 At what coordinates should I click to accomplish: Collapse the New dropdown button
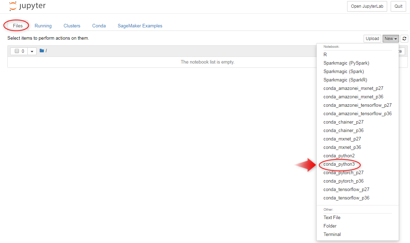click(x=391, y=38)
